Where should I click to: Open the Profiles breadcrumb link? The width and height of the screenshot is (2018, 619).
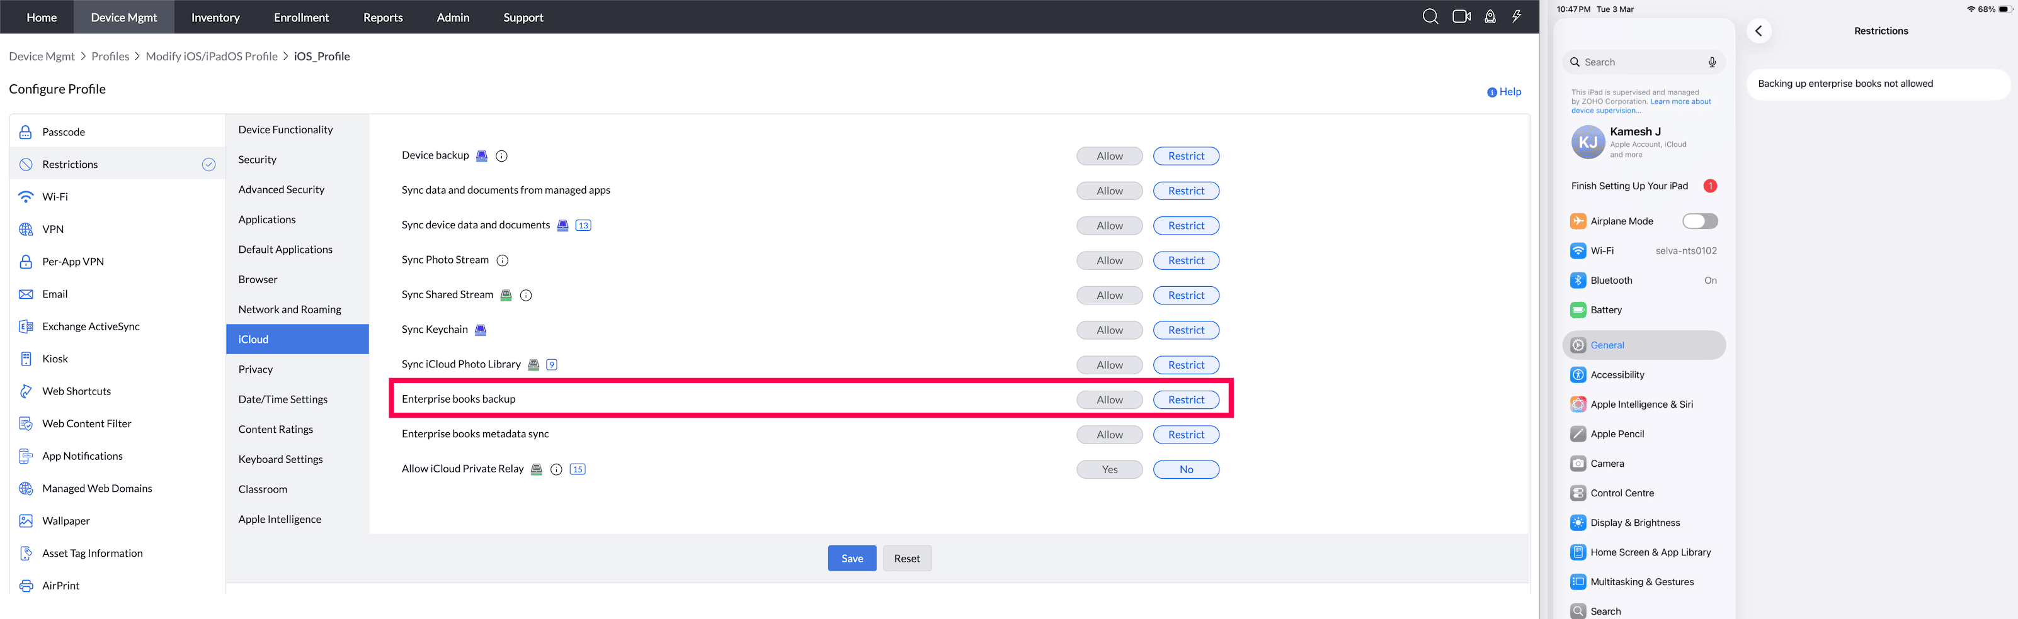point(110,57)
